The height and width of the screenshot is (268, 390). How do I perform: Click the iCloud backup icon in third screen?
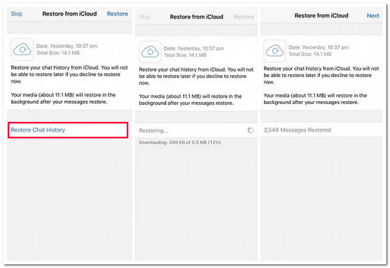[x=274, y=51]
